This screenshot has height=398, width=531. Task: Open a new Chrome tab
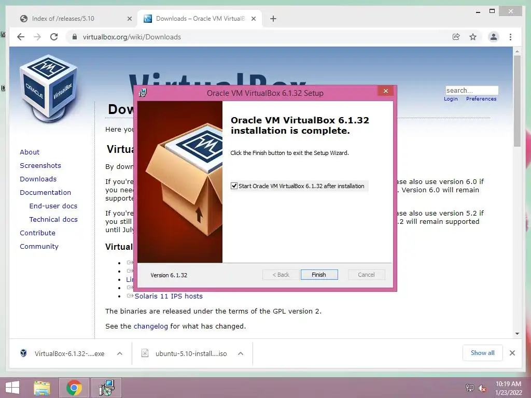[273, 19]
